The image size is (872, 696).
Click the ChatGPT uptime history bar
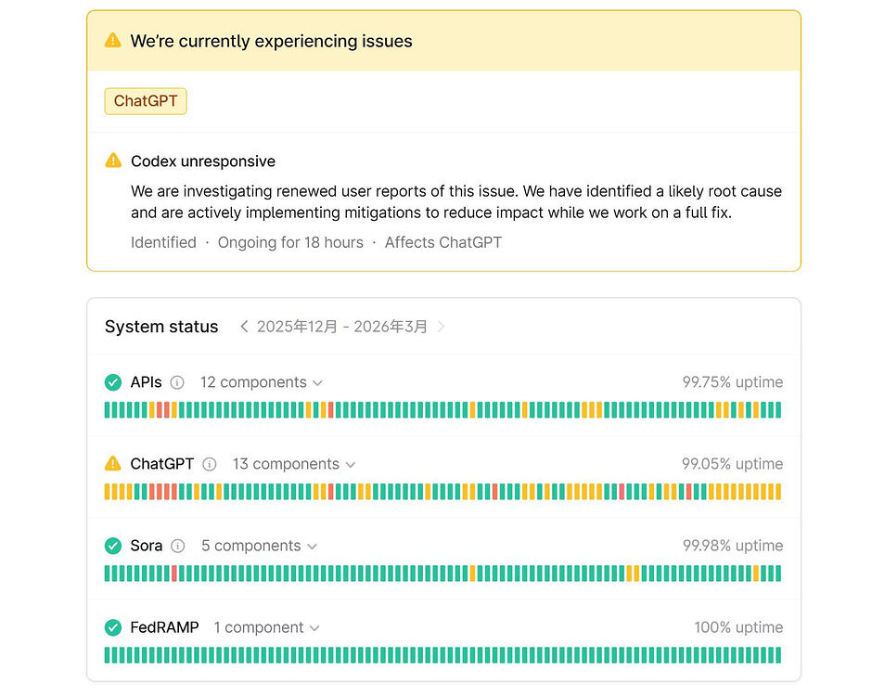(x=442, y=492)
